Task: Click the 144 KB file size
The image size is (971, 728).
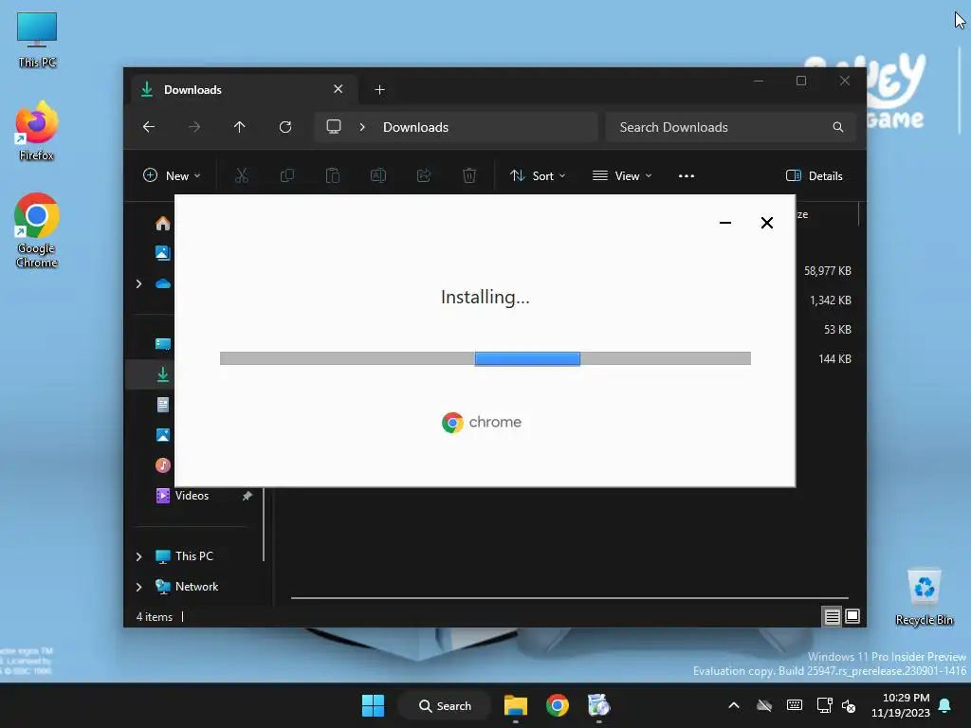Action: pyautogui.click(x=834, y=359)
